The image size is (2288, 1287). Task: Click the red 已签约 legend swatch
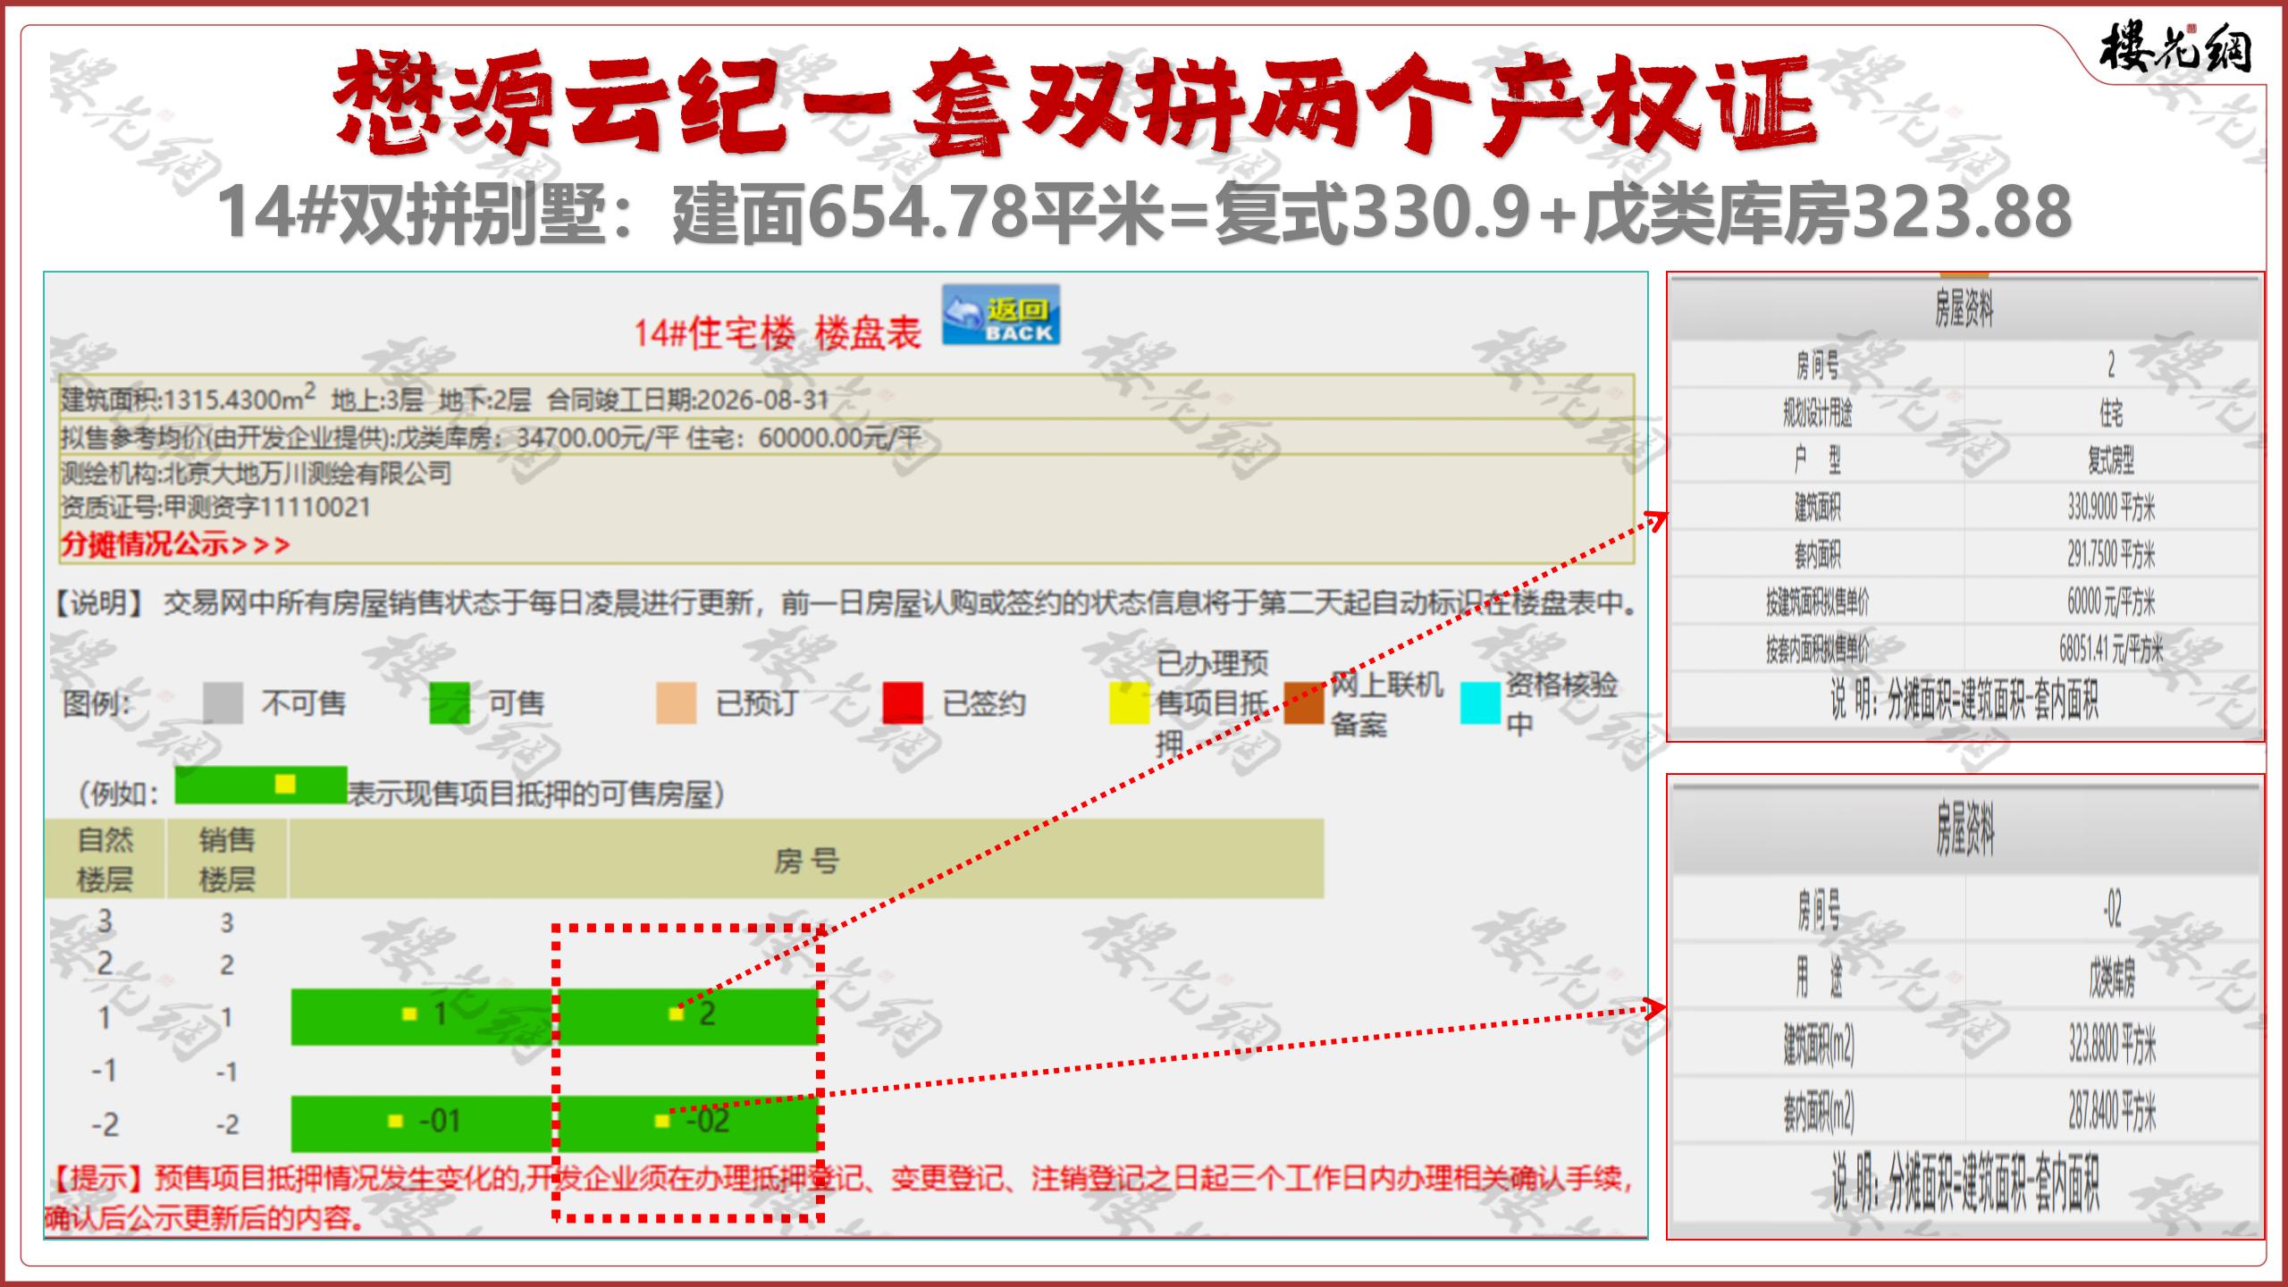(903, 703)
